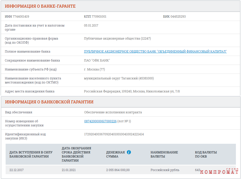Image resolution: width=241 pixels, height=179 pixels.
Task: Click the bank address on Николоямская ул
Action: 132,91
